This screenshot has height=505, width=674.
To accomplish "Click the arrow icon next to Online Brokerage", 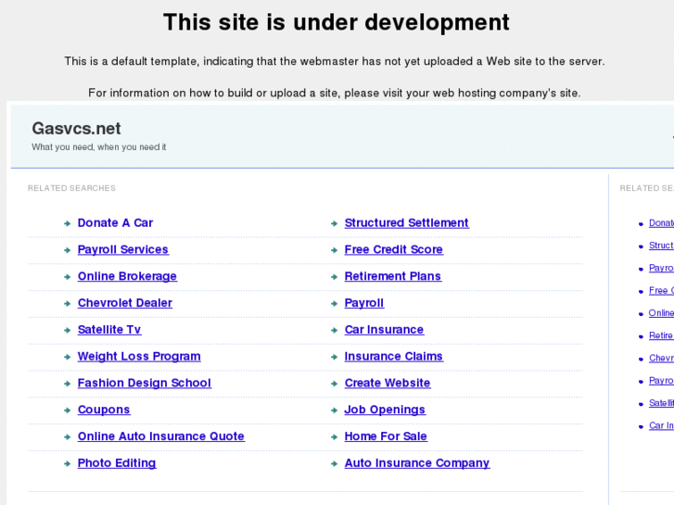I will [67, 277].
